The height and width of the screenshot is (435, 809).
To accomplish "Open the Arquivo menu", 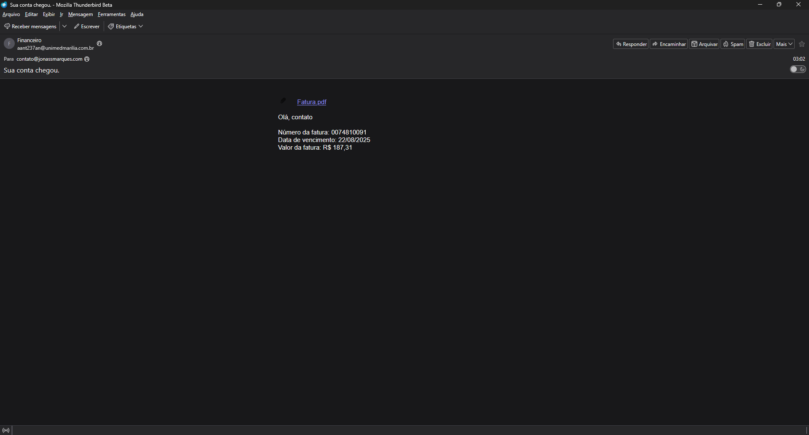I will point(11,14).
